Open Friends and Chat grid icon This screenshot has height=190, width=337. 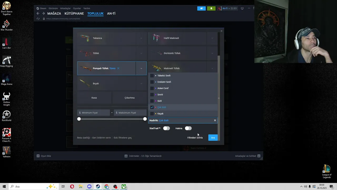coord(259,156)
